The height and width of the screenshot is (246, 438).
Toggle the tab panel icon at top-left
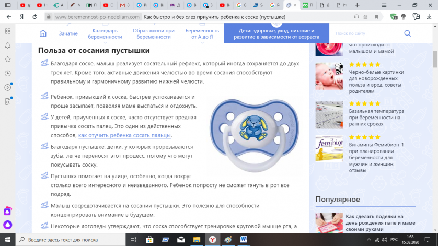click(8, 5)
